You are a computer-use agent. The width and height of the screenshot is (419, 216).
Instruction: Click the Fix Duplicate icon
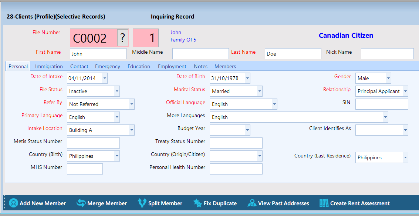tap(197, 203)
